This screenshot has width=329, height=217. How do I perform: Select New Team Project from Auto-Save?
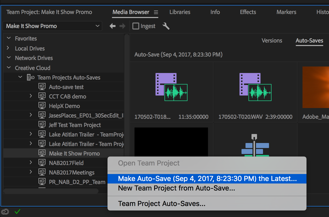176,188
